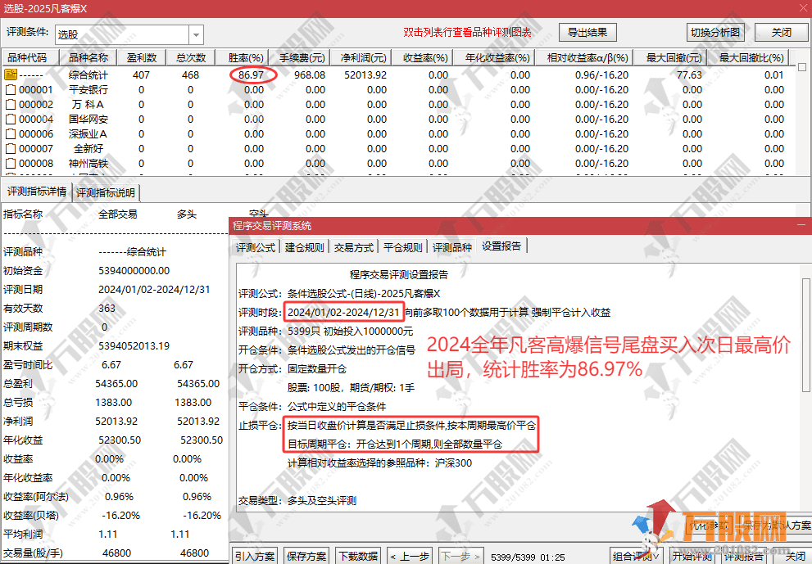Click the icon next to stock code 000006
The image size is (812, 564).
pos(11,133)
